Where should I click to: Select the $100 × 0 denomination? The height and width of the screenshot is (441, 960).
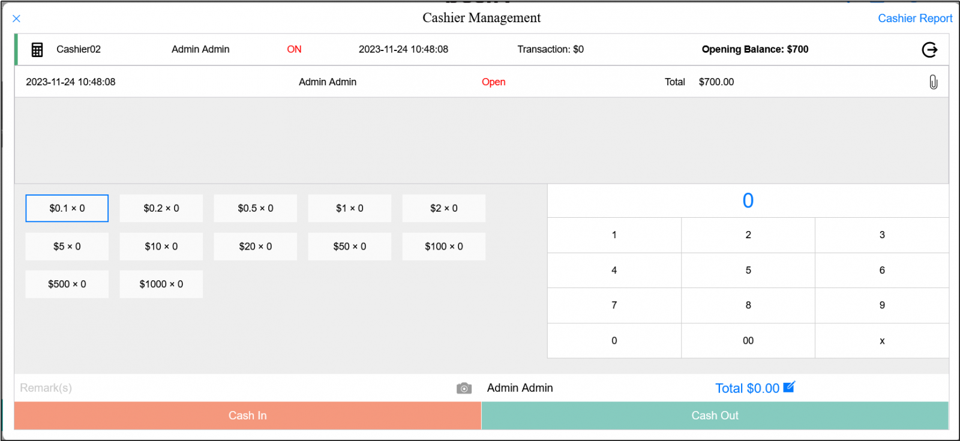coord(444,247)
